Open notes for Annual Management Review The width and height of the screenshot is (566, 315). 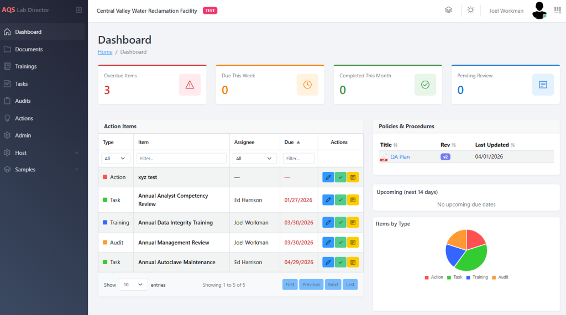[x=353, y=243]
